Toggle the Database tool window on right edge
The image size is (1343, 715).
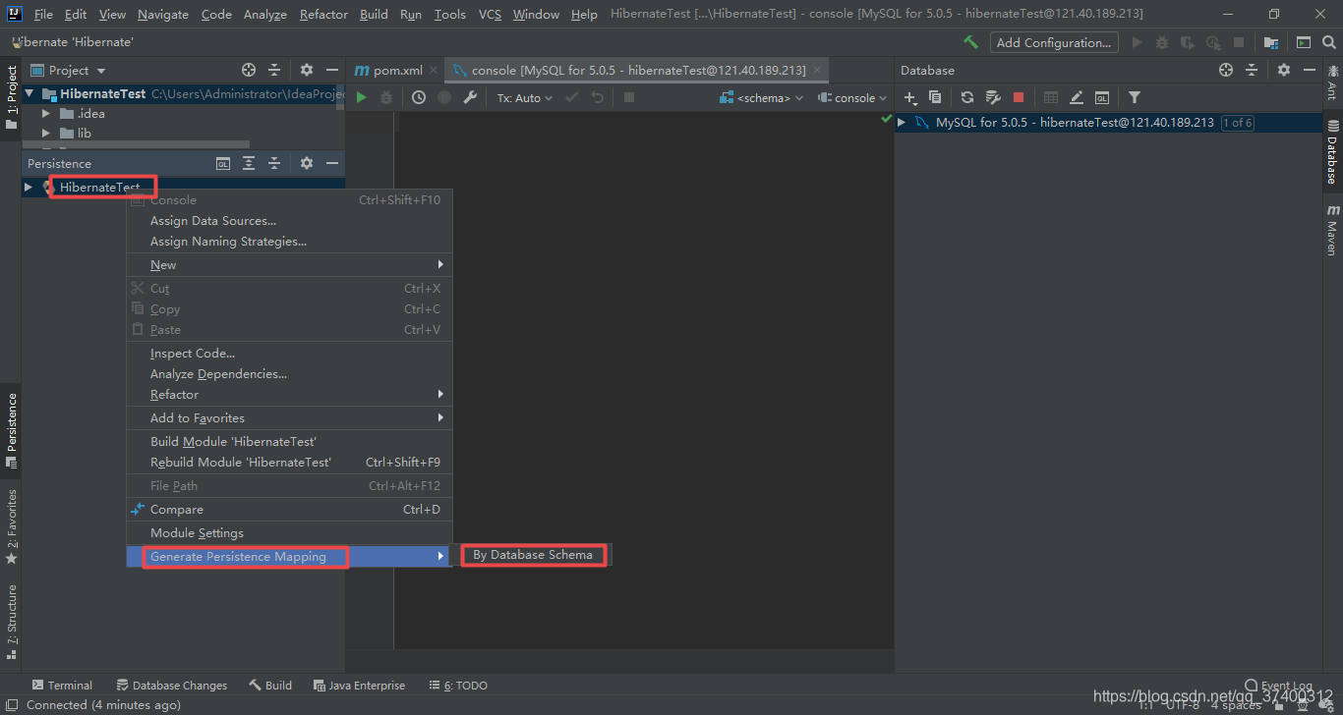(x=1332, y=152)
